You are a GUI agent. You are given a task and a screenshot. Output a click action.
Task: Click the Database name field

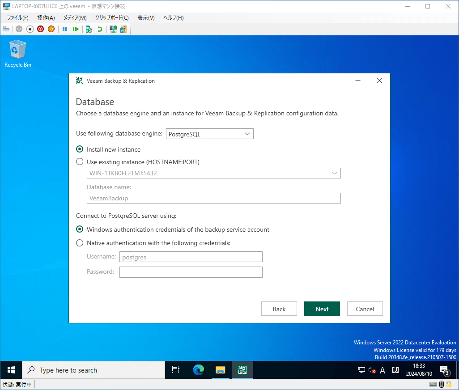[x=214, y=198]
